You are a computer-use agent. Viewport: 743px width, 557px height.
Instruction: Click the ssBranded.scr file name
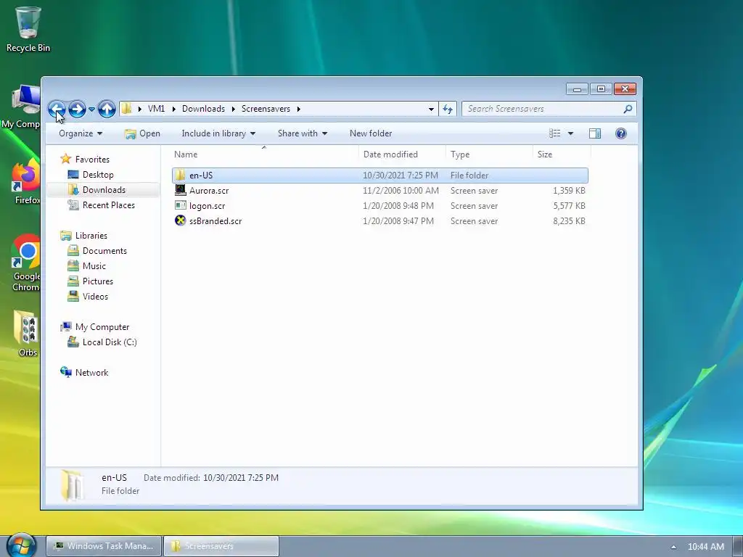(x=215, y=221)
